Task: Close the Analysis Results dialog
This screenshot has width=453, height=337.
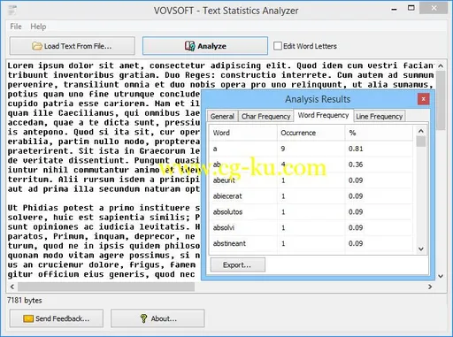Action: coord(423,99)
